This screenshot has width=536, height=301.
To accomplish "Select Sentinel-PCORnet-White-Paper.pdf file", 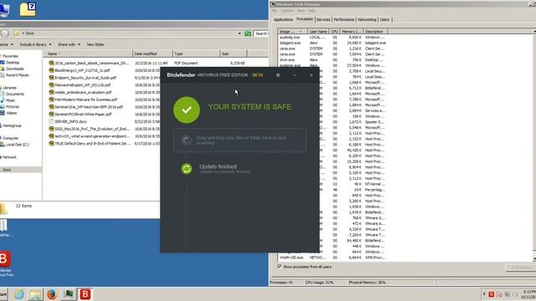I will [x=83, y=115].
